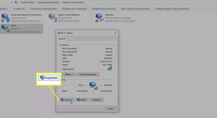
Task: Click the received bytes value 2,176,449,354
Action: coord(106,91)
